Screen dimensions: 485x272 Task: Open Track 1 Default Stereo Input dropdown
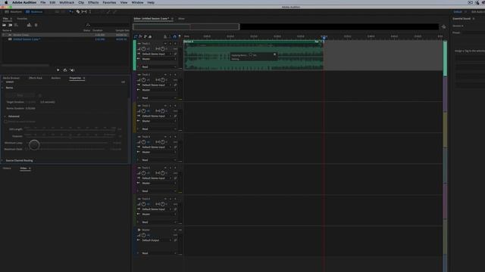click(x=157, y=54)
